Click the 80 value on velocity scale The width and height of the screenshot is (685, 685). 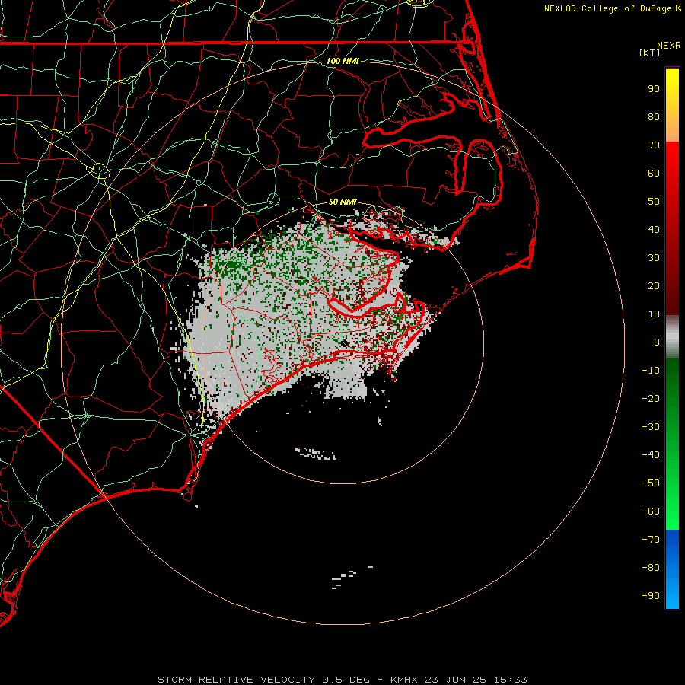click(x=654, y=117)
